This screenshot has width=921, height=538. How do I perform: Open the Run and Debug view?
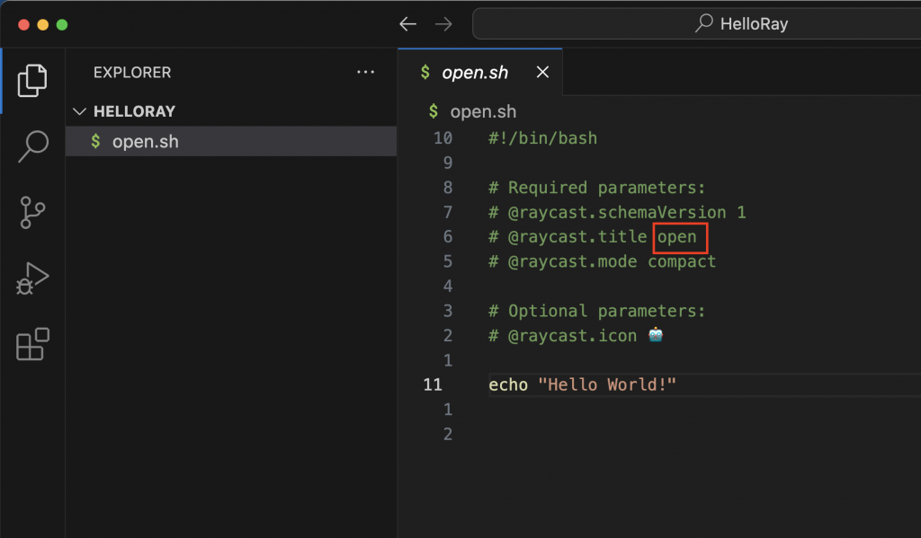(x=32, y=278)
